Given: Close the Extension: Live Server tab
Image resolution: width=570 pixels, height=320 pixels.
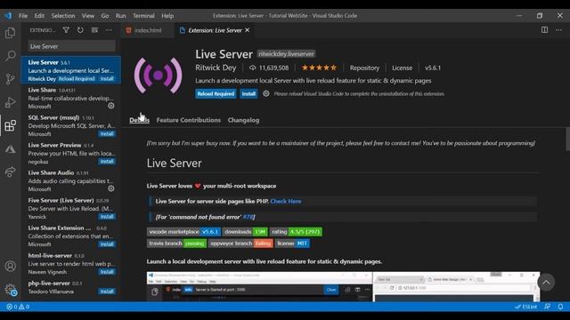Looking at the screenshot, I should tap(248, 30).
